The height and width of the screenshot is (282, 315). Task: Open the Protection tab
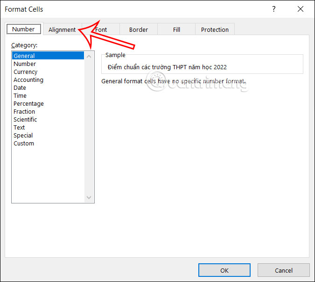(x=215, y=29)
